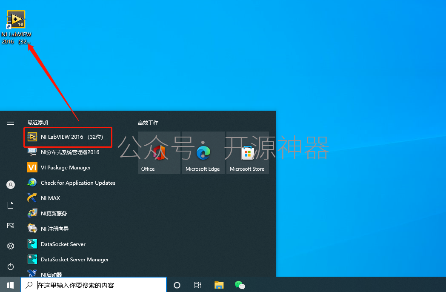Open NI 注册向导 app
Image resolution: width=446 pixels, height=292 pixels.
[68, 229]
